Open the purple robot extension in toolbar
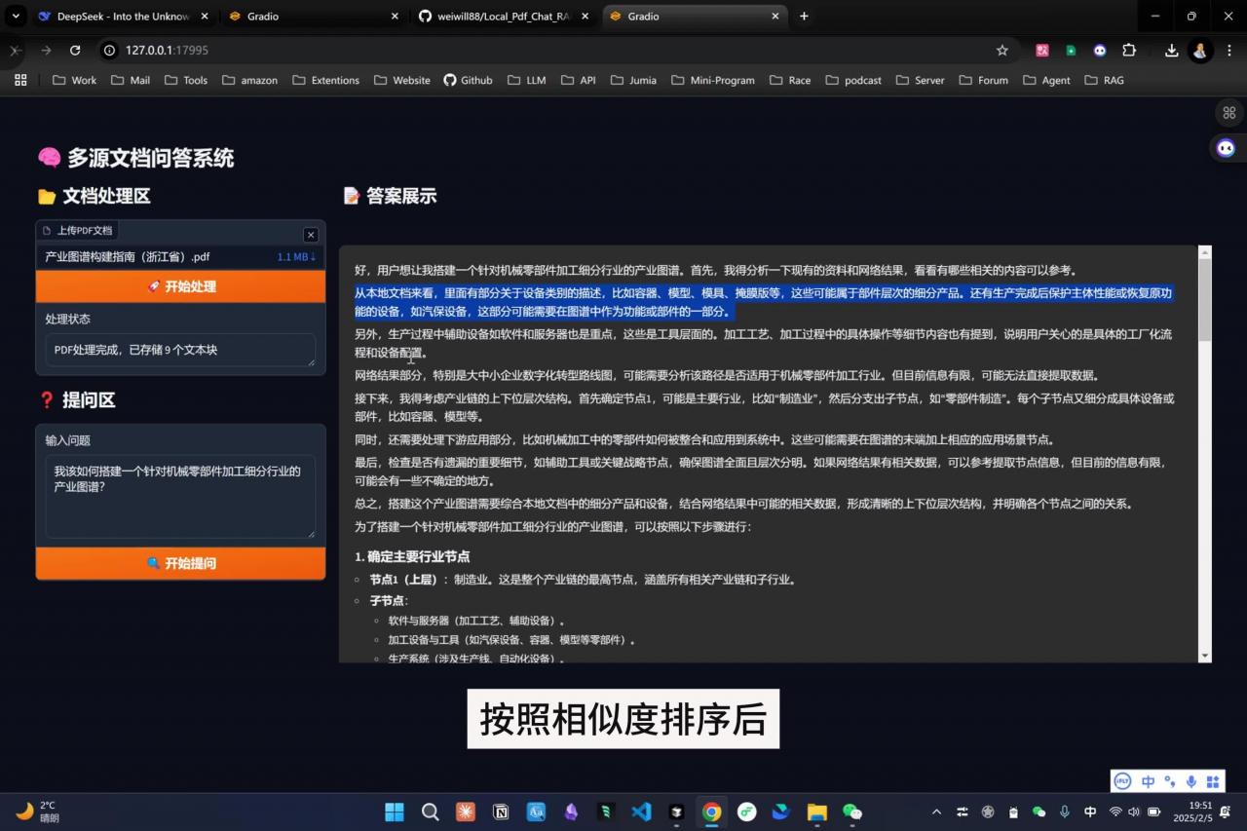Screen dimensions: 1247x831 tap(1100, 50)
